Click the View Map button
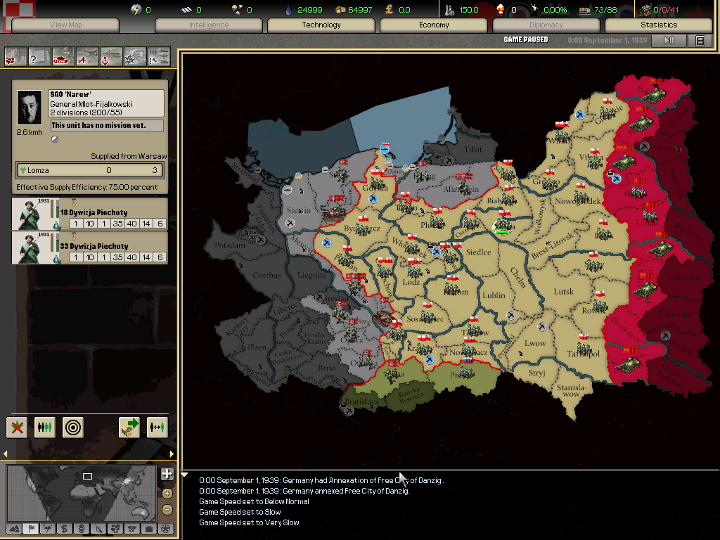The image size is (720, 540). coord(65,25)
